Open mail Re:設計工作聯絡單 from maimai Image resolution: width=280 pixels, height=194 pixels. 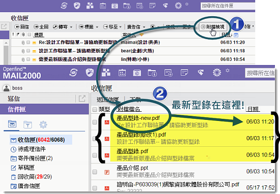point(78,42)
